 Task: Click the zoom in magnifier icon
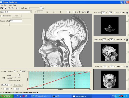9,8
